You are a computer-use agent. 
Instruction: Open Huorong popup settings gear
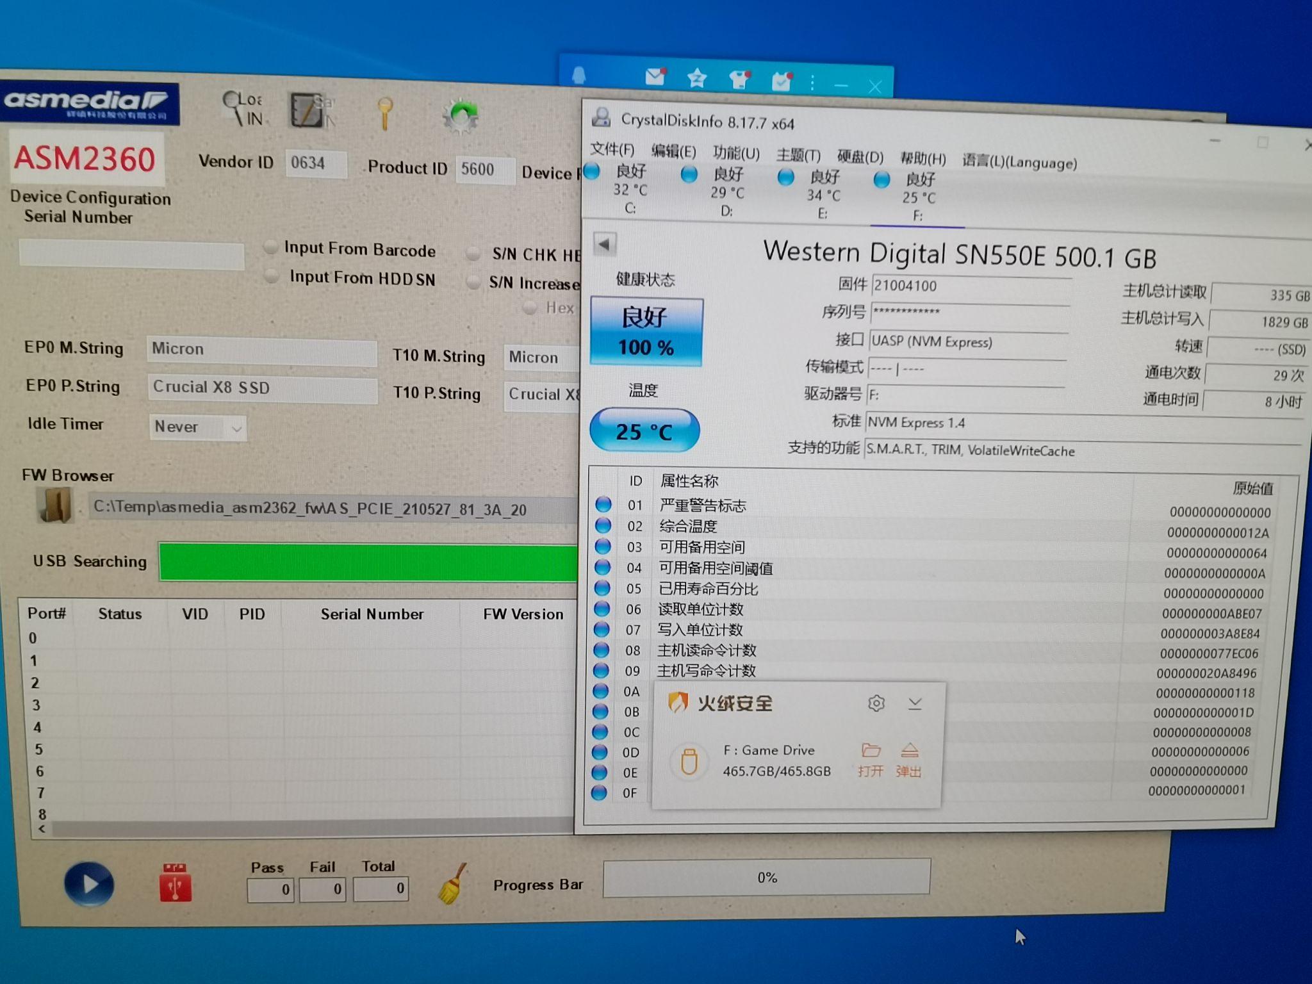(x=876, y=703)
